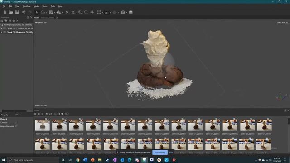The height and width of the screenshot is (163, 290).
Task: Zoom out using the magnifier minus icon
Action: pos(86,12)
